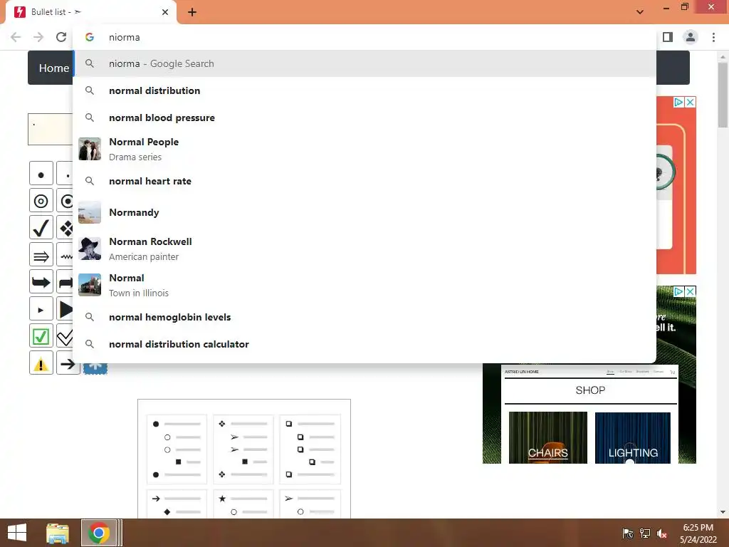Open the Windows Start button

pos(17,533)
